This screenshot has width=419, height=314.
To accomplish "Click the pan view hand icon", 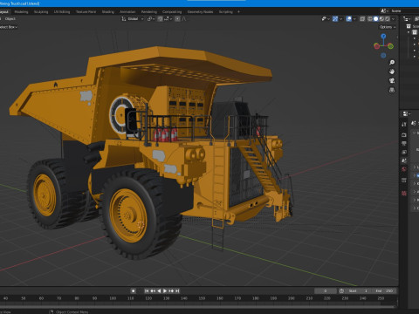I will tap(392, 72).
